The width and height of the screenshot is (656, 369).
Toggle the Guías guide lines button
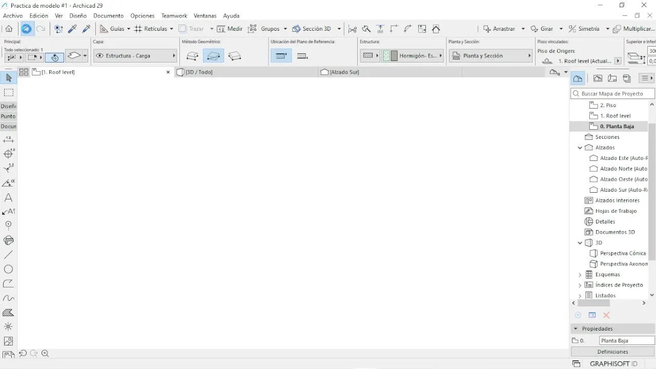point(112,29)
